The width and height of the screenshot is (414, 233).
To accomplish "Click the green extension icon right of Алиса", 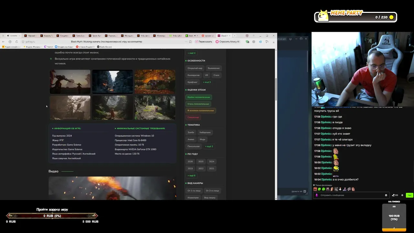I will click(247, 42).
